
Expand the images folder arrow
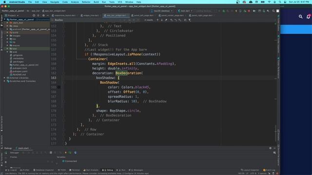[8, 35]
